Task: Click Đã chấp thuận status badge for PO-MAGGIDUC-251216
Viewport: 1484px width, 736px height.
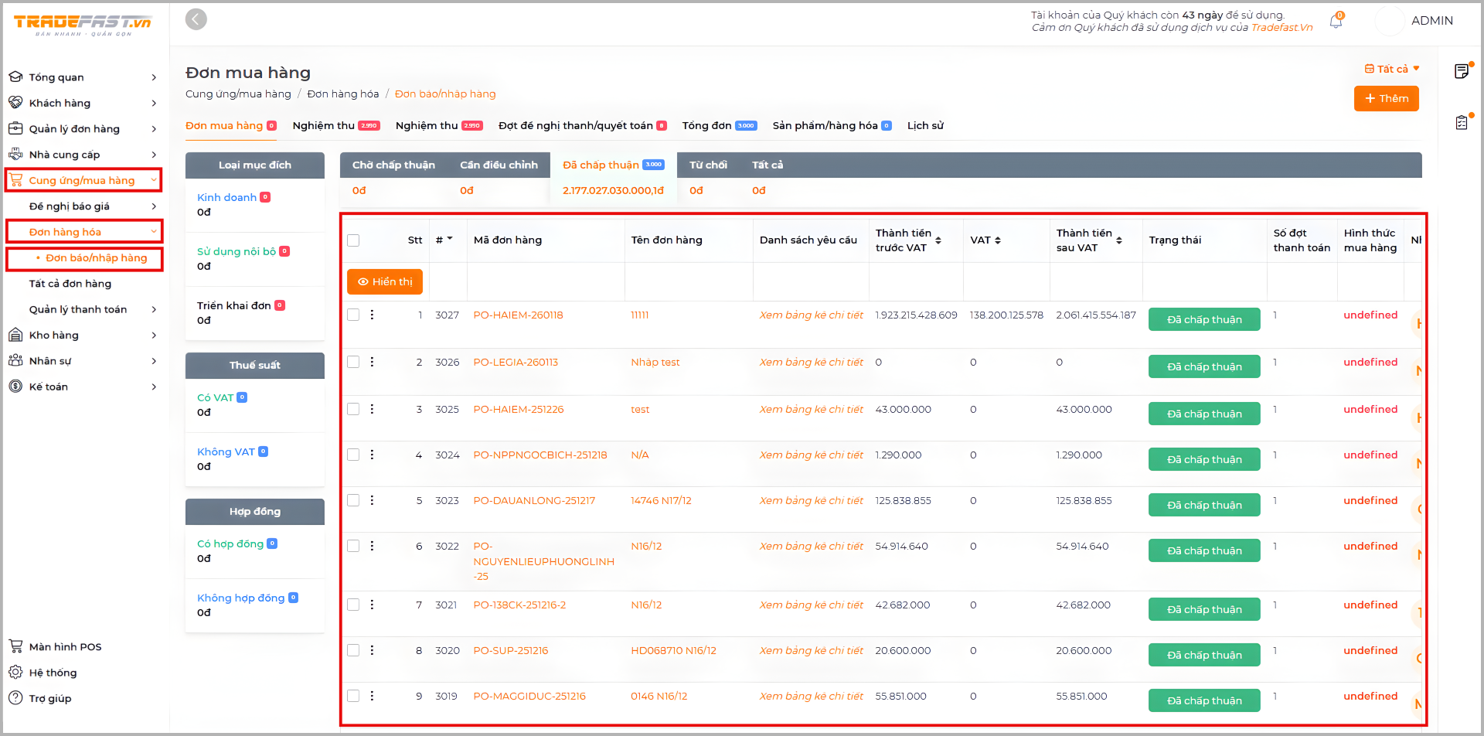Action: tap(1203, 700)
